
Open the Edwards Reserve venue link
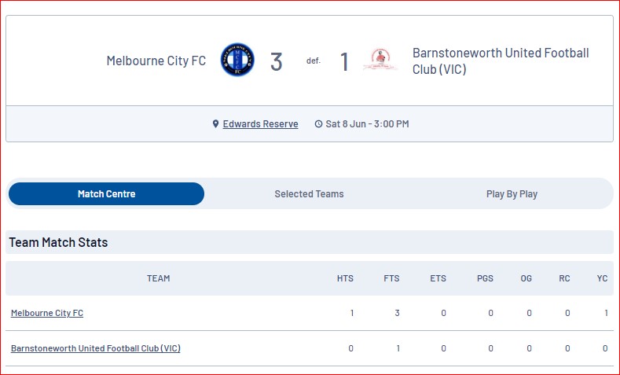[x=260, y=123]
